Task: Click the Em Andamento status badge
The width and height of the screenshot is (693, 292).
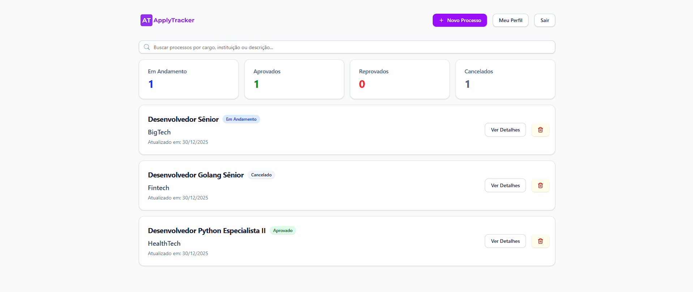Action: click(x=241, y=119)
